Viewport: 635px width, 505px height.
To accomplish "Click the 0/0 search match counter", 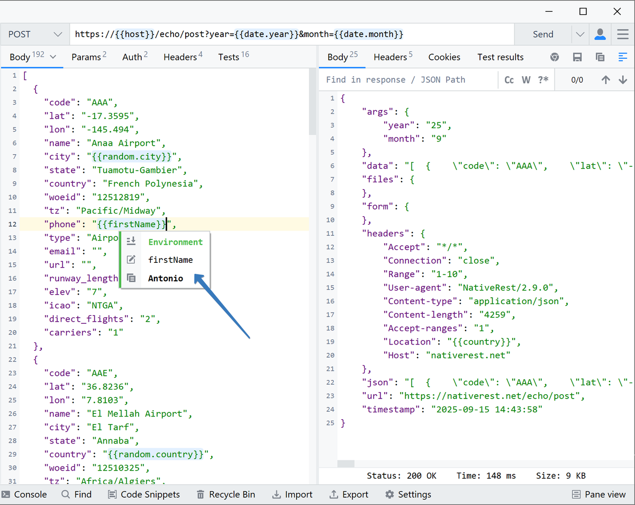I will pos(577,80).
